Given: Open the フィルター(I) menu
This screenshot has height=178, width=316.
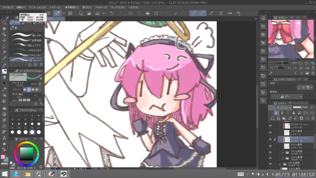Looking at the screenshot, I should 101,7.
